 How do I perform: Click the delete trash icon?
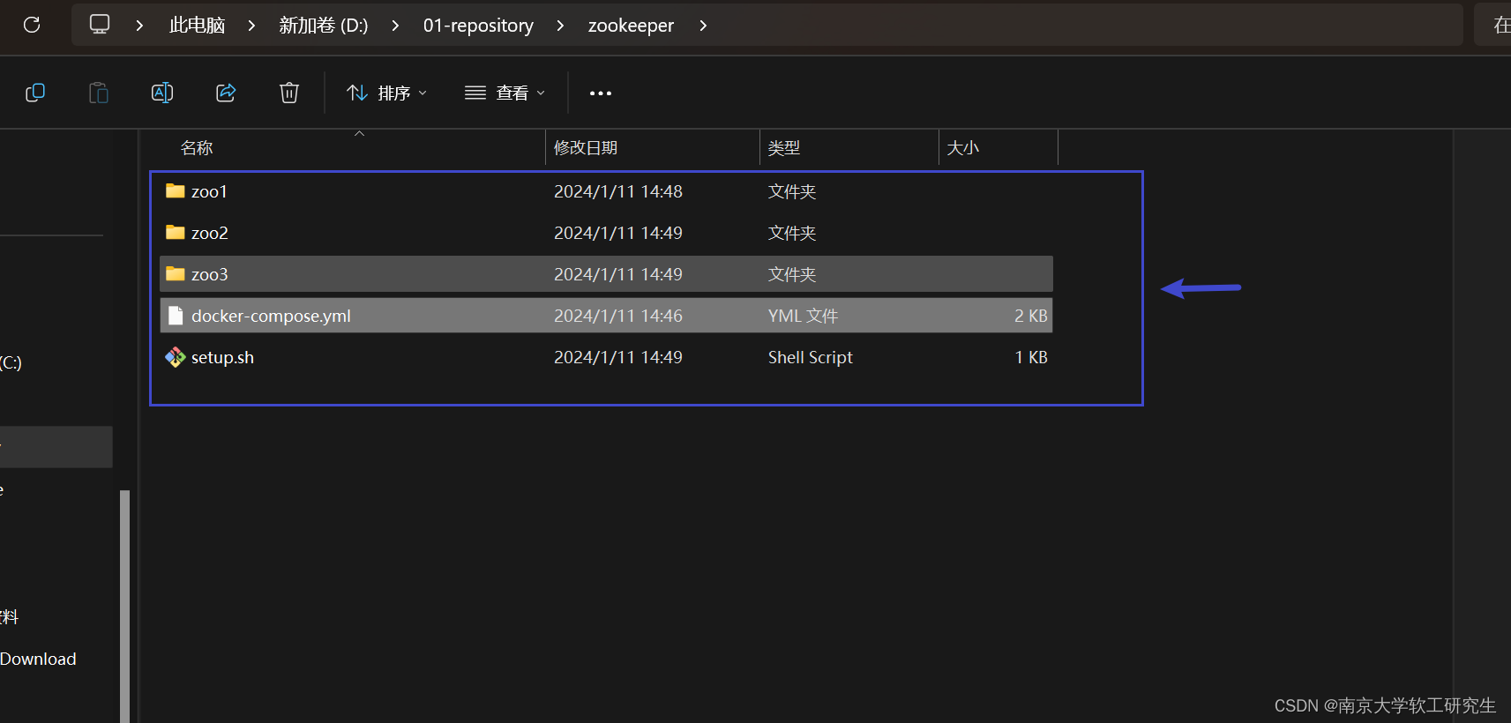point(289,93)
